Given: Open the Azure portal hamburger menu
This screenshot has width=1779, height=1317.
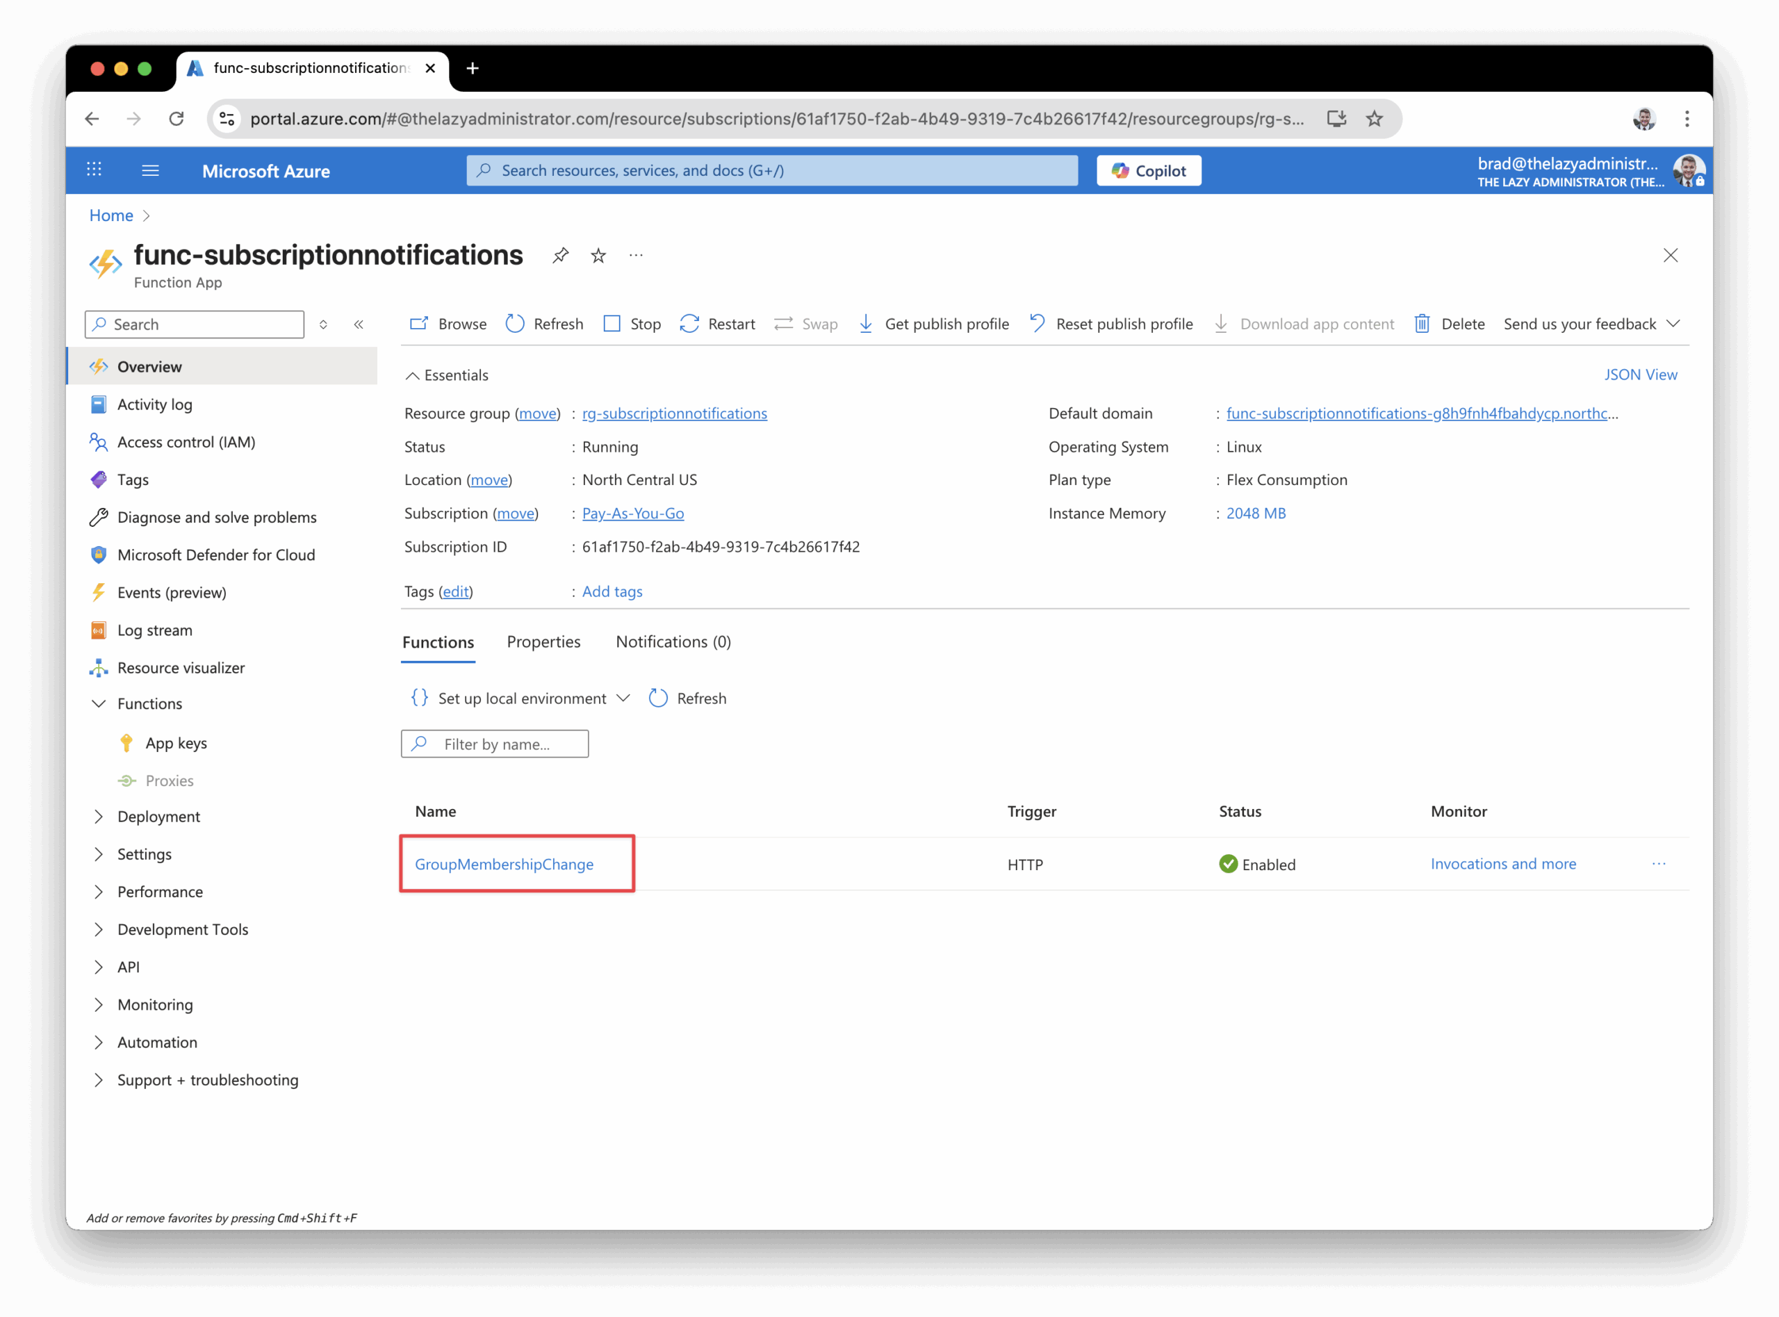Looking at the screenshot, I should point(150,170).
